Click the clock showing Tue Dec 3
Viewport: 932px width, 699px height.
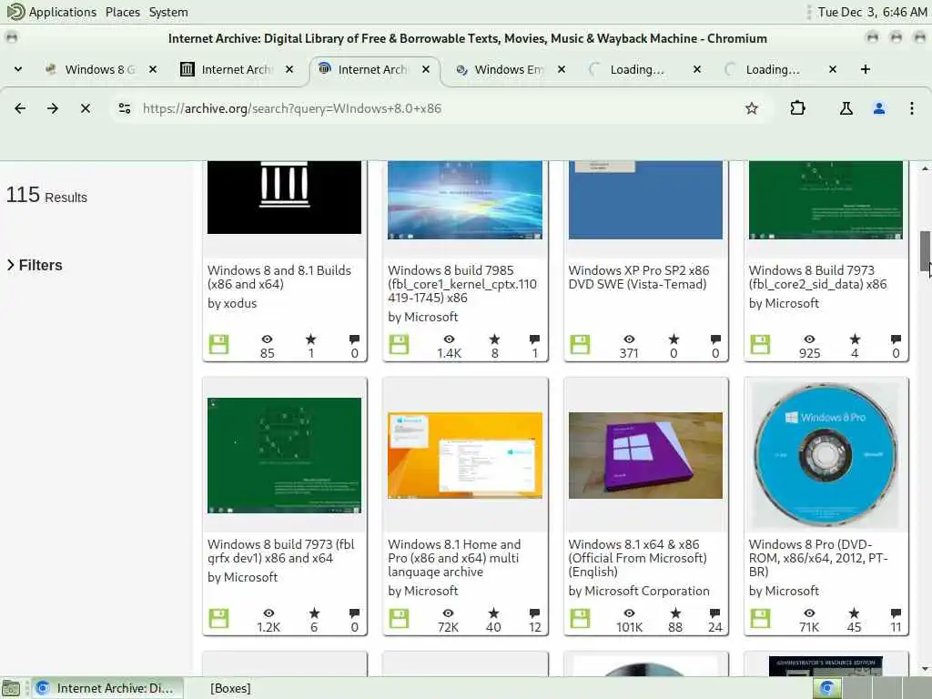[872, 12]
